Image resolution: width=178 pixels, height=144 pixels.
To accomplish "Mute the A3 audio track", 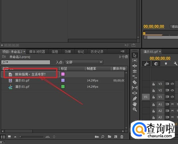I will (172, 117).
